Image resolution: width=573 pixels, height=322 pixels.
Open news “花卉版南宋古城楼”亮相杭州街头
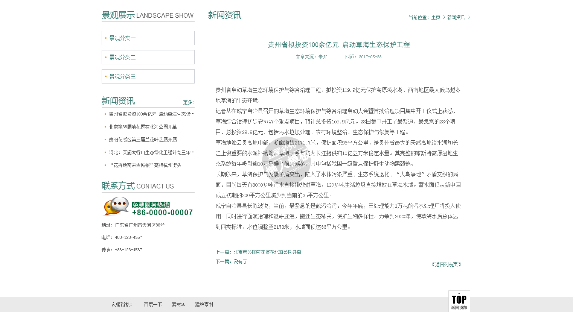point(145,165)
